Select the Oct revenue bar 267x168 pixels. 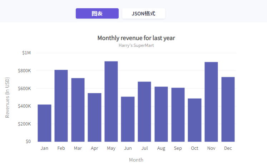point(194,120)
